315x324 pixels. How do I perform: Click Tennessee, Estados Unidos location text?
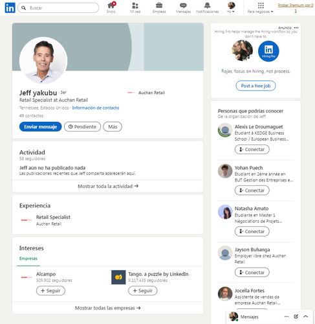(44, 108)
